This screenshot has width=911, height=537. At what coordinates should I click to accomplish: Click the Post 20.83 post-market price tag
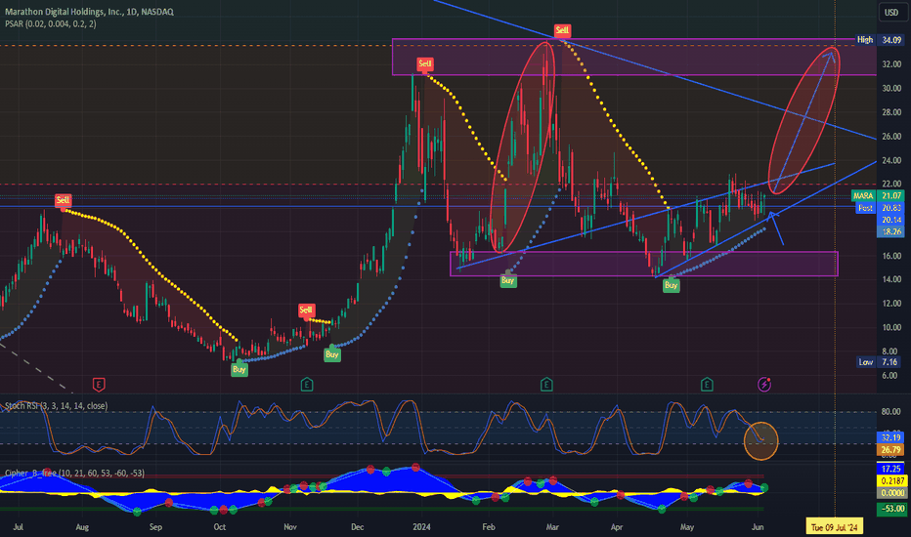coord(880,208)
